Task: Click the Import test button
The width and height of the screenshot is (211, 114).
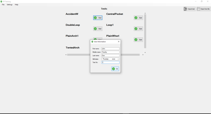Action: point(190,9)
